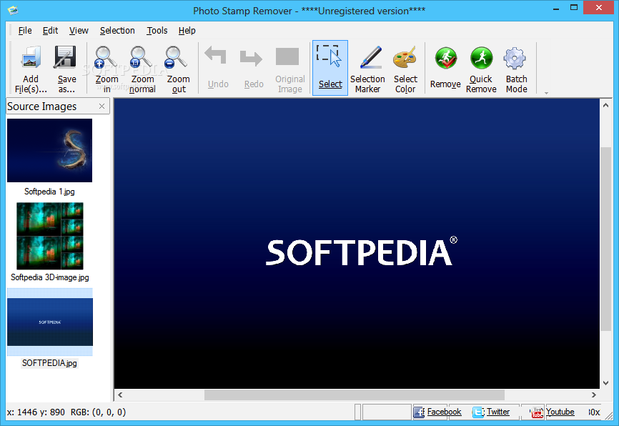Open the Youtube link in status bar
Viewport: 619px width, 426px height.
[x=560, y=412]
